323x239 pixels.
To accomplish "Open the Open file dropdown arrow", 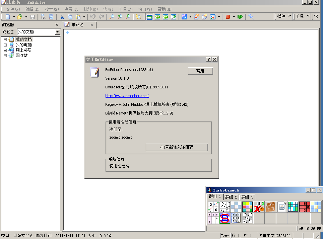I will pos(26,17).
